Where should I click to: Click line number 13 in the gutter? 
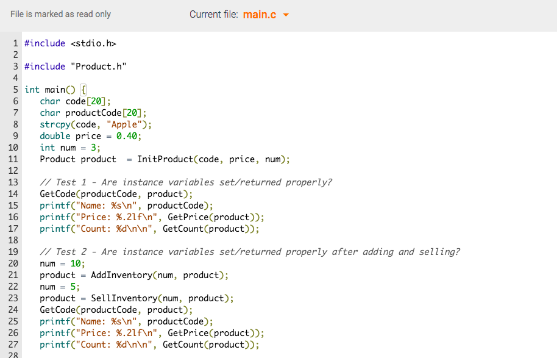(13, 182)
